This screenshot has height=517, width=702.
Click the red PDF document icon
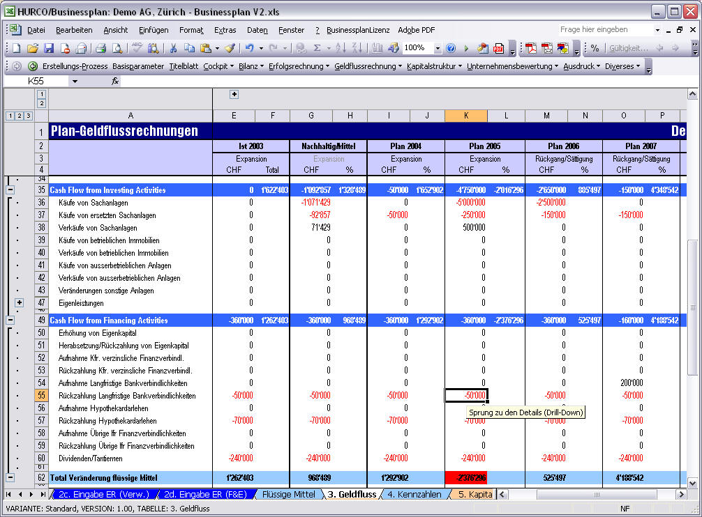(498, 48)
